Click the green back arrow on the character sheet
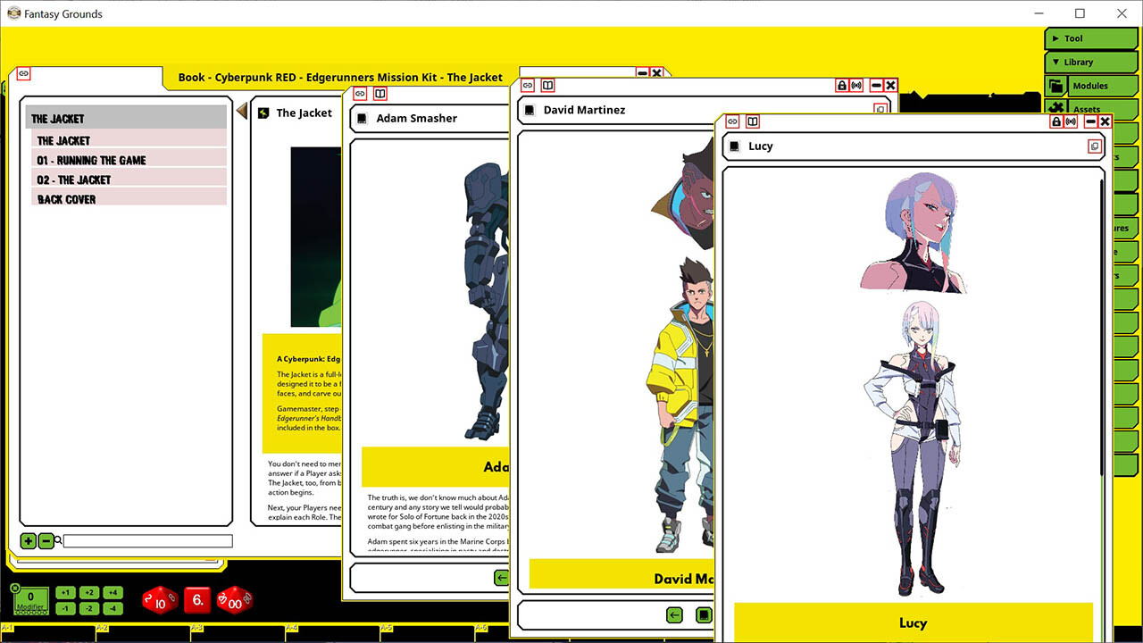1143x643 pixels. coord(673,614)
